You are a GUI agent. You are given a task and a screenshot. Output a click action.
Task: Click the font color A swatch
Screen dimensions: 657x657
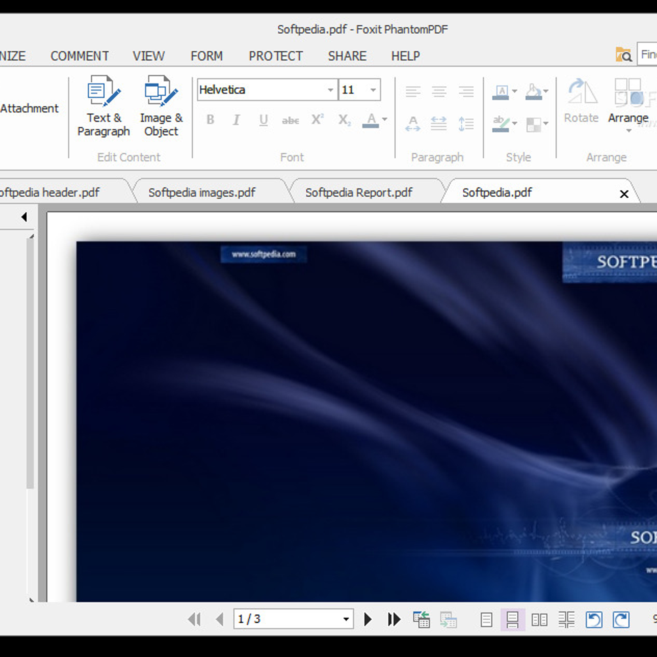[371, 120]
